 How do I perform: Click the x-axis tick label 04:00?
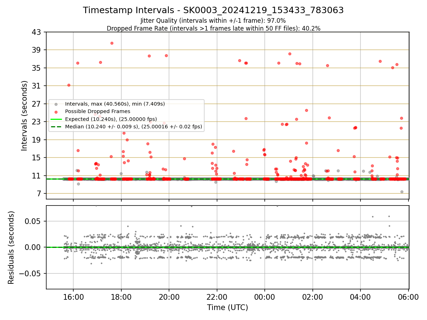(360, 297)
